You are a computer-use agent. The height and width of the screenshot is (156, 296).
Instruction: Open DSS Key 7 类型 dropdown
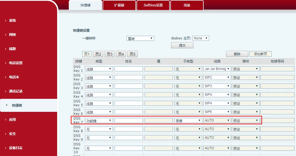coord(99,120)
